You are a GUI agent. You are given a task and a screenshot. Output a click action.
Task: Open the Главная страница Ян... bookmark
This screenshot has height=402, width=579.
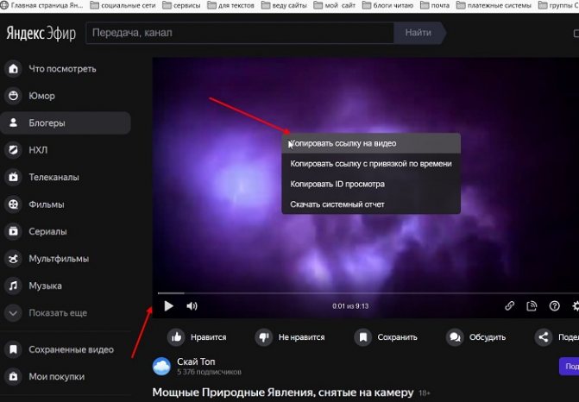(x=42, y=5)
